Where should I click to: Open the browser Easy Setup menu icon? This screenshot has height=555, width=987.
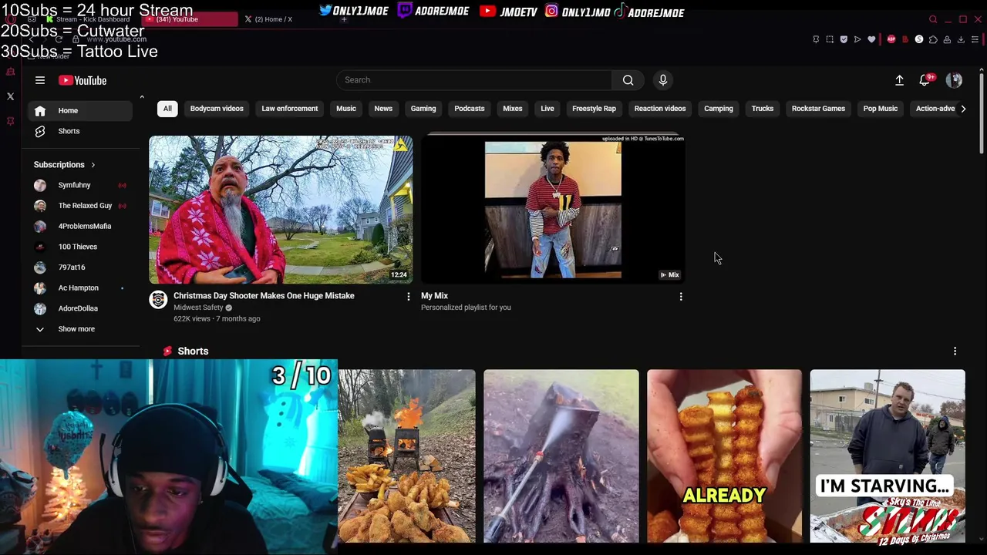pyautogui.click(x=975, y=39)
